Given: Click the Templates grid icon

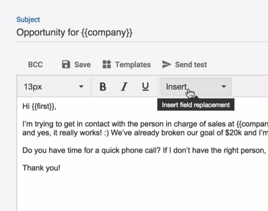Looking at the screenshot, I should click(107, 64).
